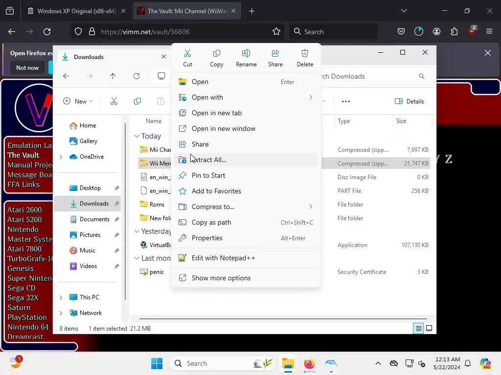Bookmark this page with star icon
The height and width of the screenshot is (375, 501).
pyautogui.click(x=276, y=32)
